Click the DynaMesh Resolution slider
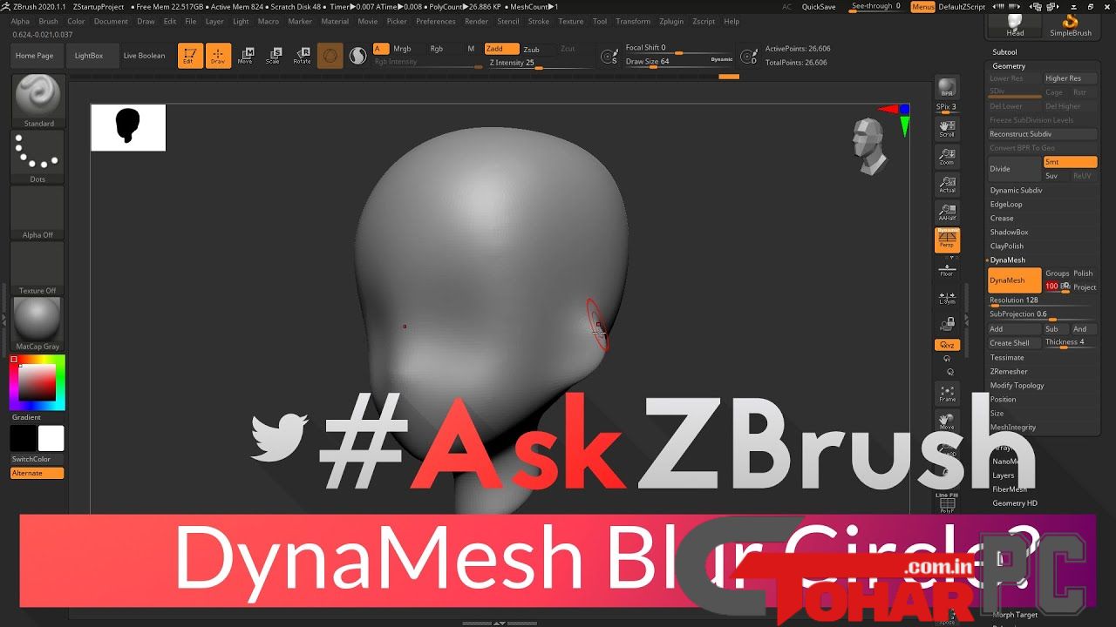Viewport: 1116px width, 627px height. tap(1042, 300)
